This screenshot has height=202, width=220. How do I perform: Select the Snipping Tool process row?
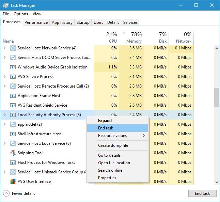point(97,153)
